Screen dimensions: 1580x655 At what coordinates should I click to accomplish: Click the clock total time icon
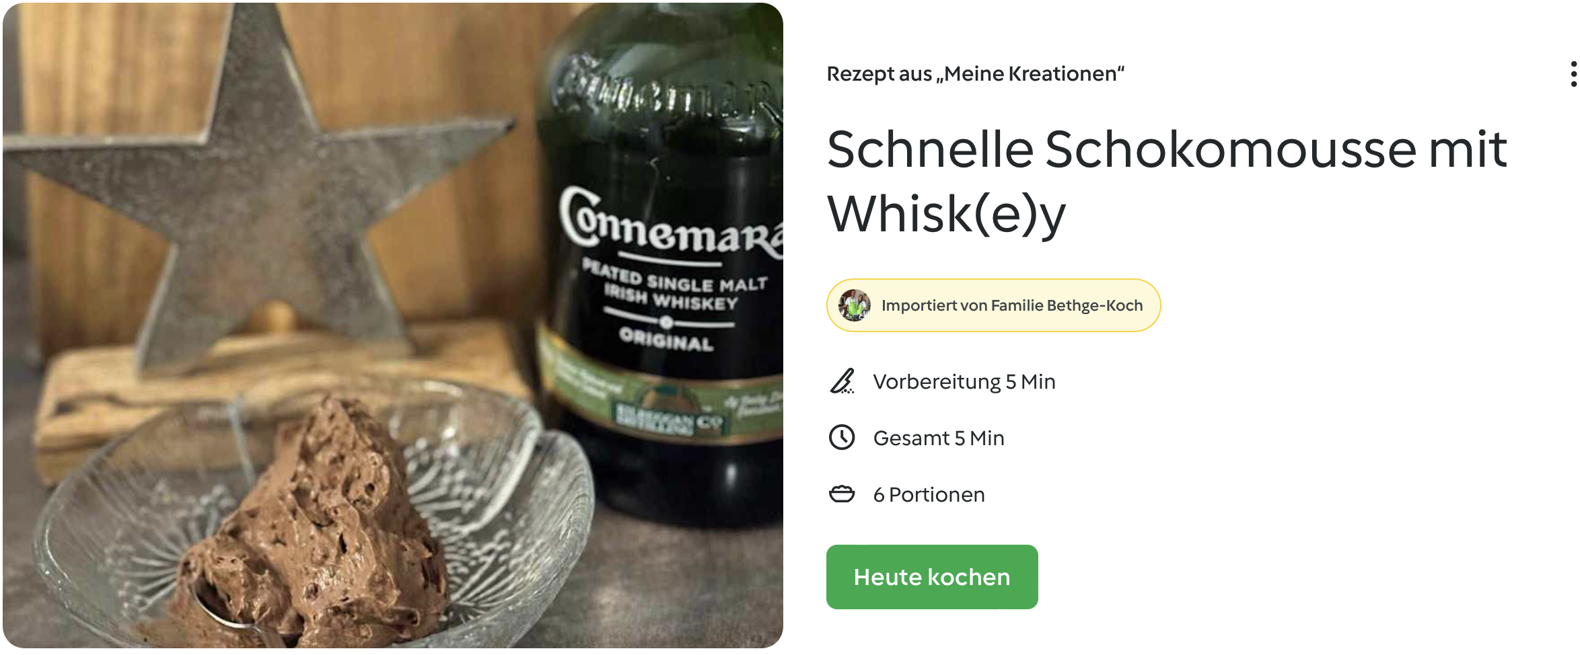click(x=842, y=438)
